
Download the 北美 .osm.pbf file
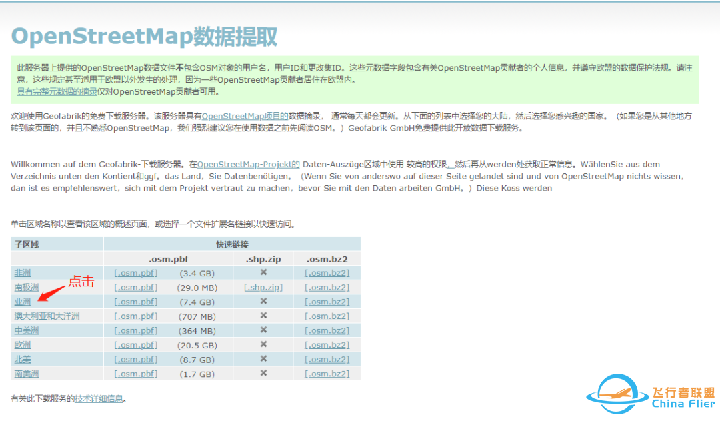pyautogui.click(x=136, y=360)
